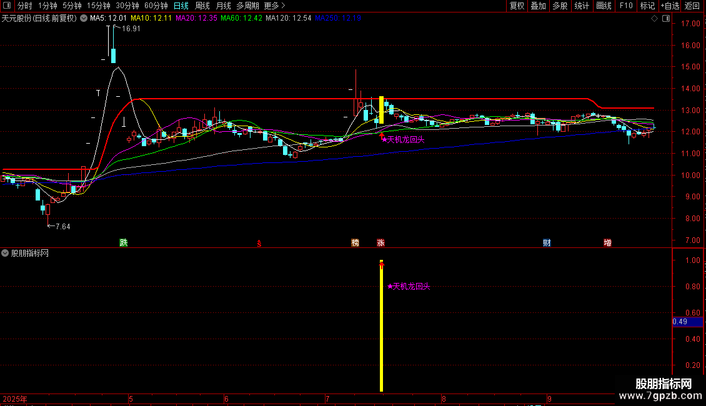Click the 0.49 value box on indicator axis

(687, 322)
